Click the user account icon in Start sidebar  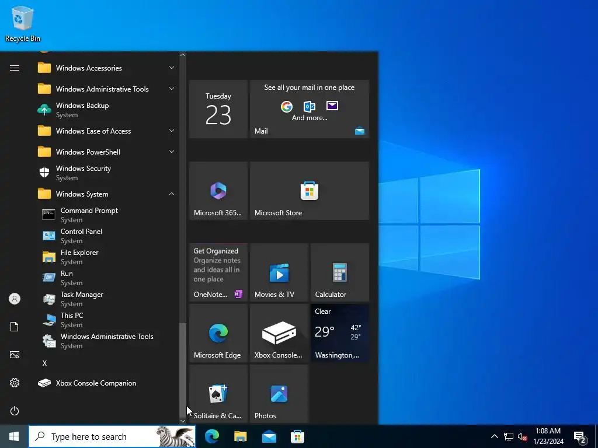click(15, 299)
